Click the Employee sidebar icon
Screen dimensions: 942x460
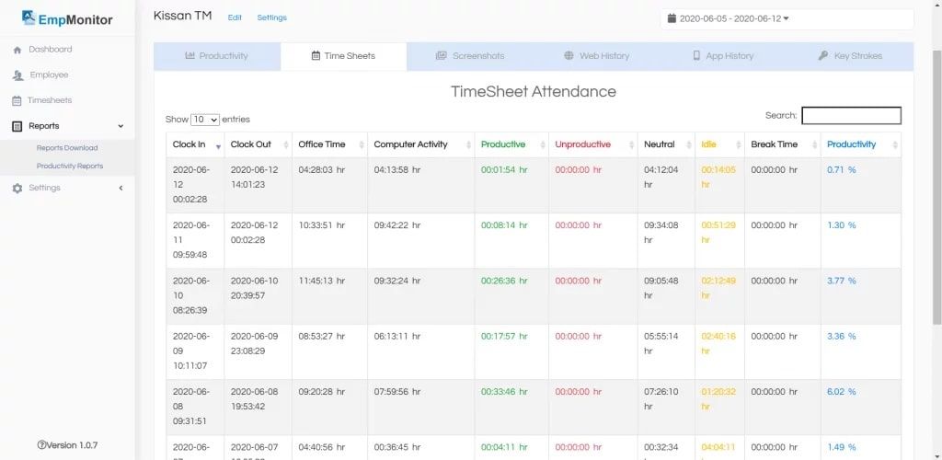pyautogui.click(x=17, y=75)
